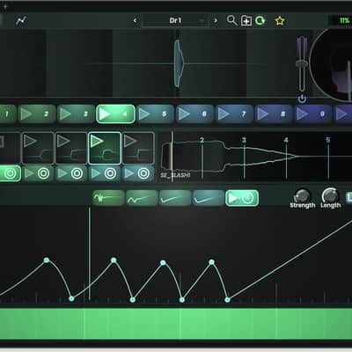Image resolution: width=352 pixels, height=352 pixels.
Task: Click the main waveform blob display
Action: pos(179,63)
